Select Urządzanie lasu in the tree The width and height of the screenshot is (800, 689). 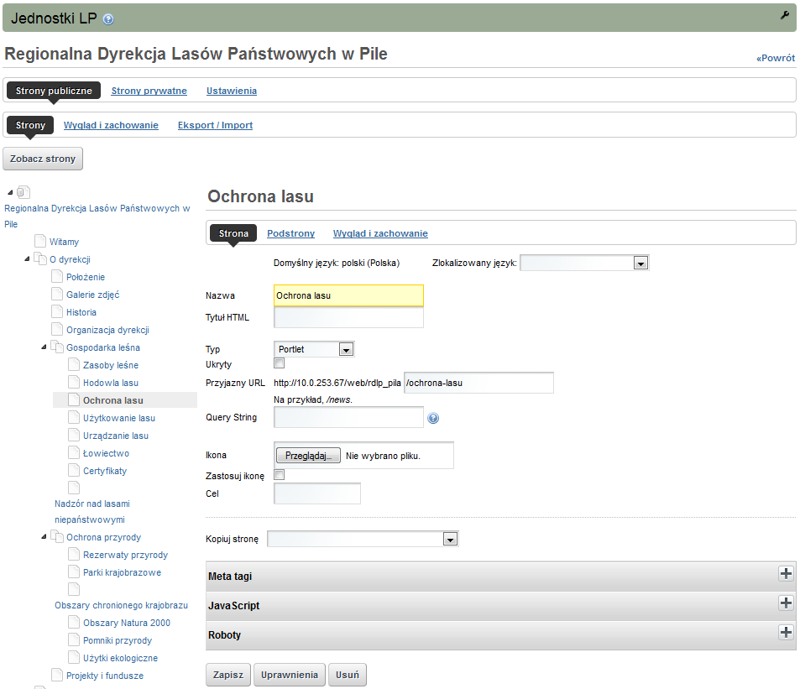tap(116, 436)
